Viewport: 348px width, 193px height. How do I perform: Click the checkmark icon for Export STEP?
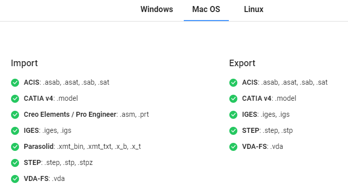[233, 131]
